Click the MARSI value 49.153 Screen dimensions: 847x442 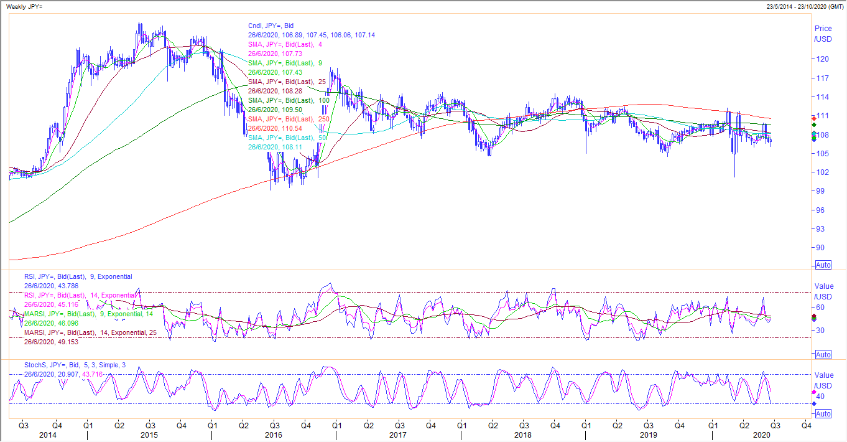click(52, 342)
